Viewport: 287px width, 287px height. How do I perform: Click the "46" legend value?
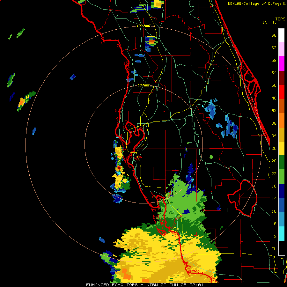[x=274, y=98]
